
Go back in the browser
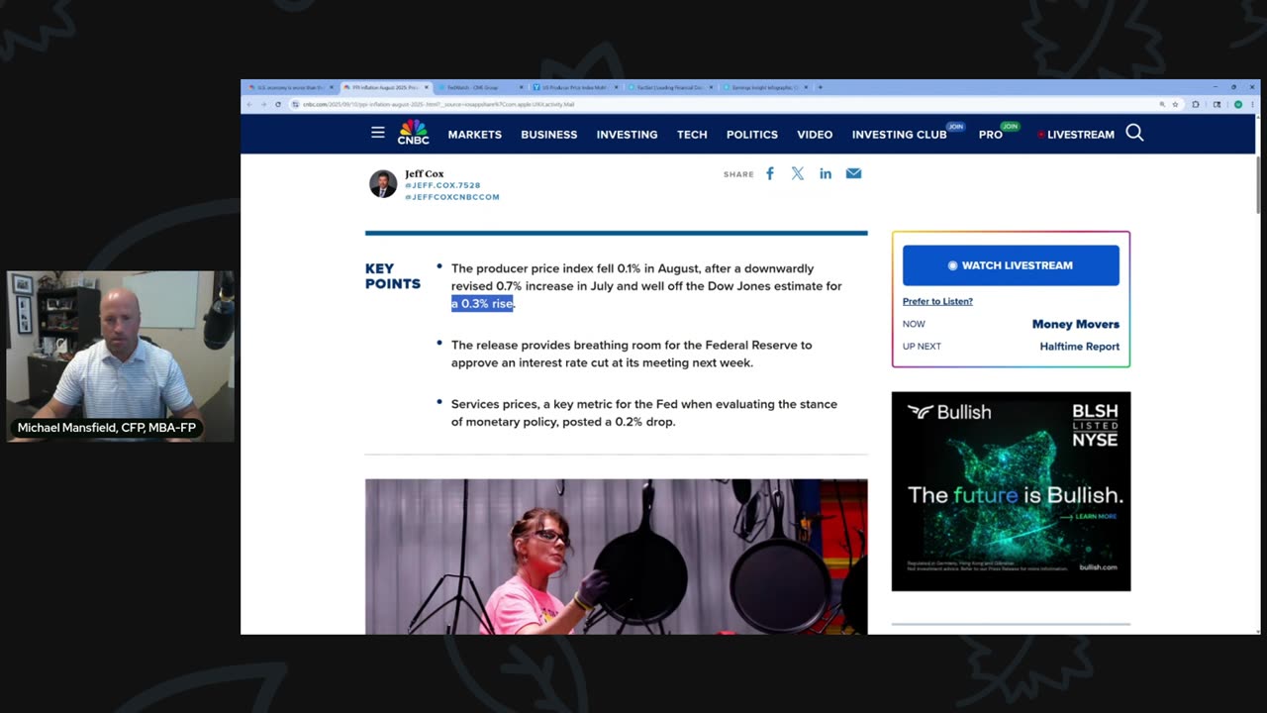click(x=249, y=104)
